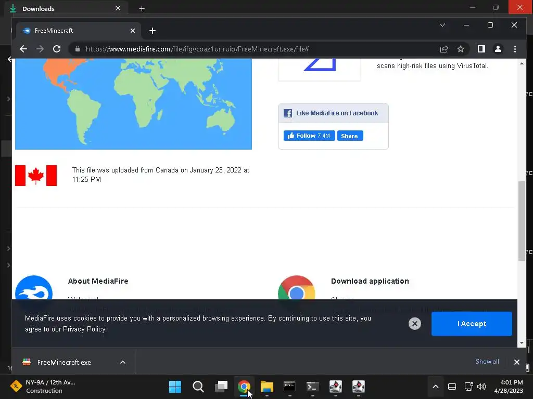The image size is (533, 399).
Task: Open a new tab beside FreeMinecraft
Action: coord(153,31)
